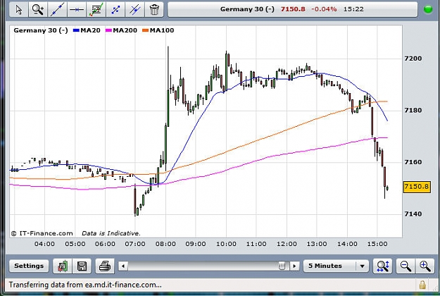The image size is (440, 296).
Task: Click the 7180 price axis label
Action: click(413, 111)
